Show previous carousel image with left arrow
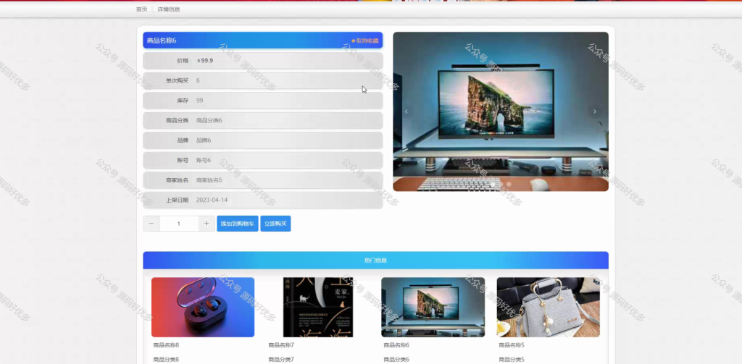 coord(406,111)
